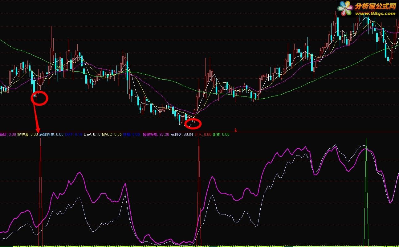399x247 pixels.
Task: Click the 7.28 low price label
Action: 185,125
